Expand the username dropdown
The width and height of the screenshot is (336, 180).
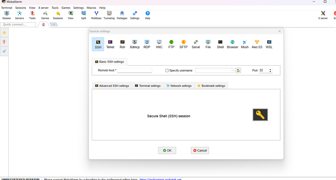click(x=232, y=70)
